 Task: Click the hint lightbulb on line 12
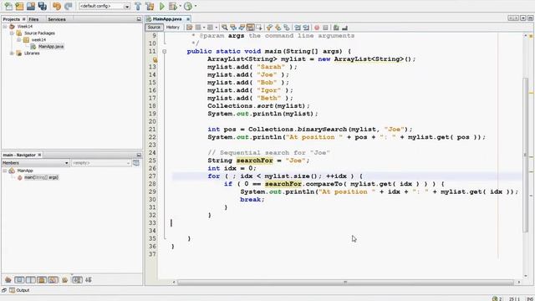coord(155,59)
